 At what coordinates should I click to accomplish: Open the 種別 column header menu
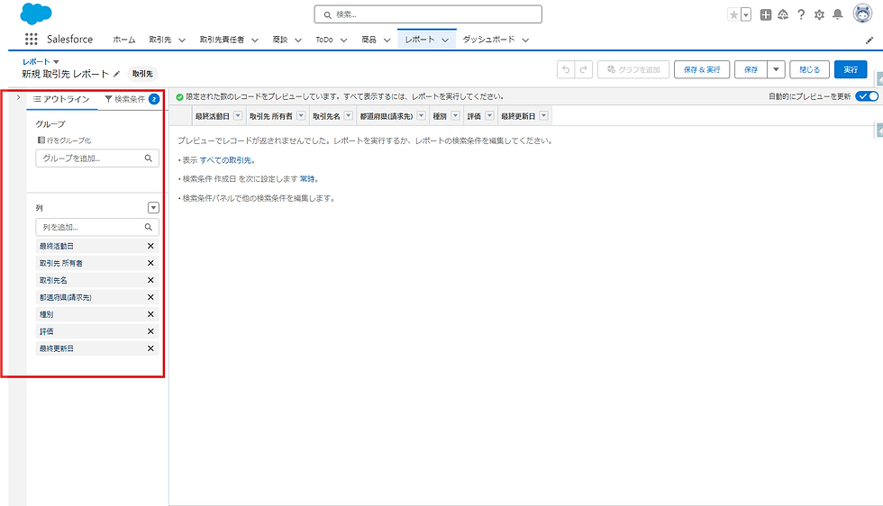coord(456,116)
